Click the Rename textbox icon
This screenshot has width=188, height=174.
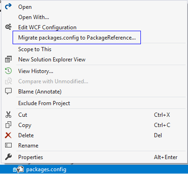click(x=8, y=145)
